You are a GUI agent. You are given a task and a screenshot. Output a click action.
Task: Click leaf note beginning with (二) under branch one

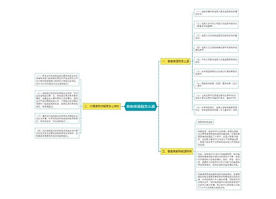[216, 25]
